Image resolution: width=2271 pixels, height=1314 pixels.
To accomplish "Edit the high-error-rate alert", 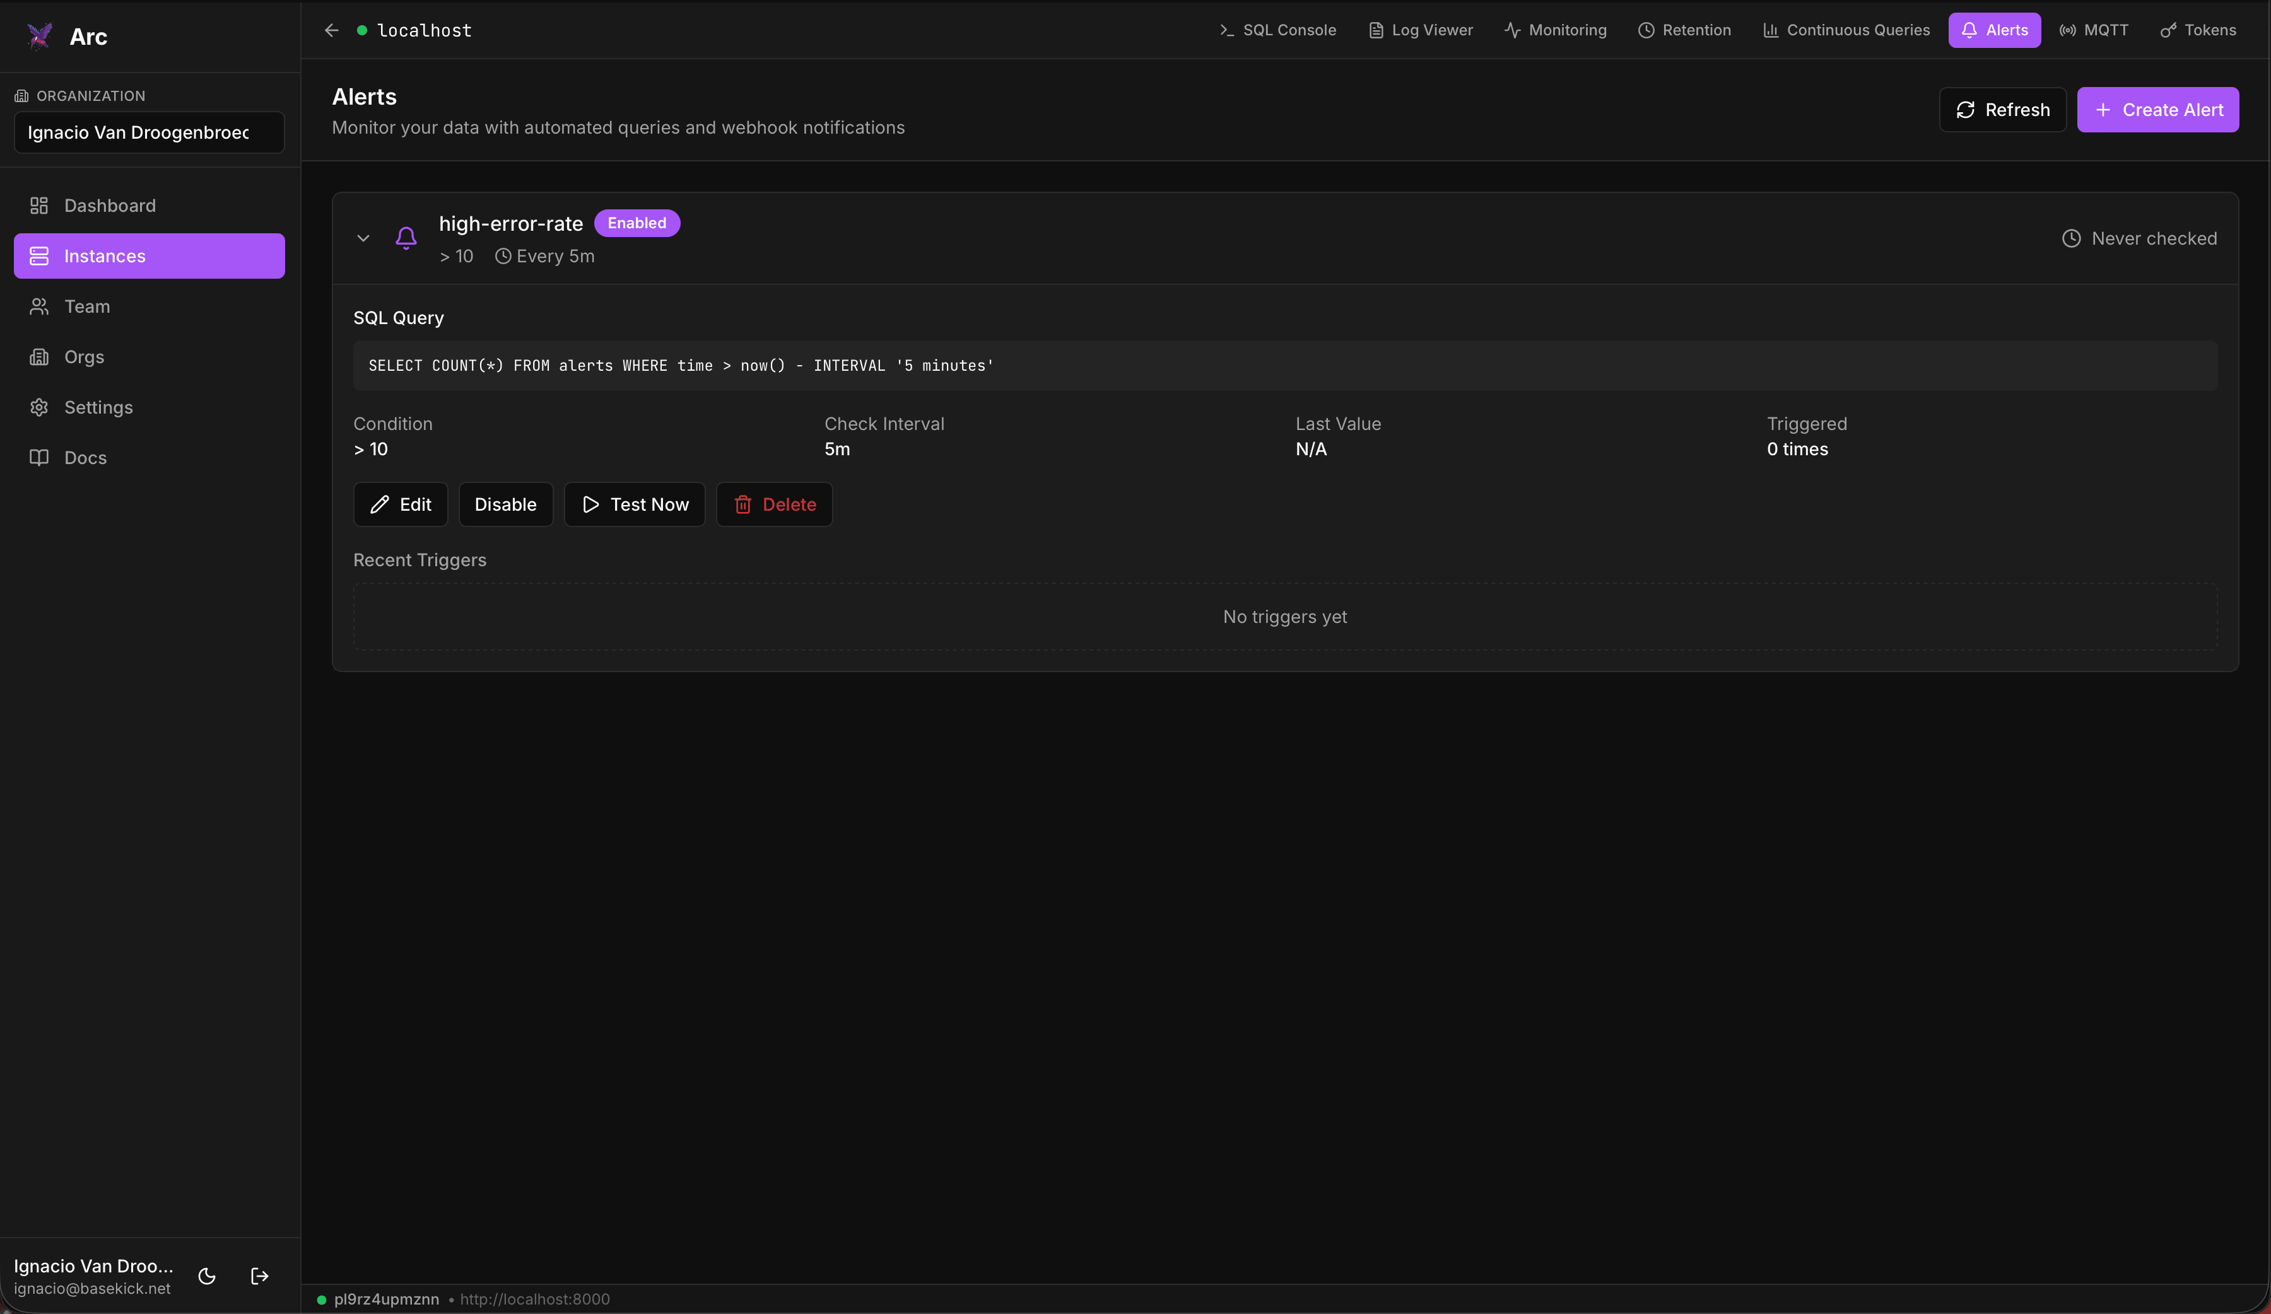I will [400, 504].
